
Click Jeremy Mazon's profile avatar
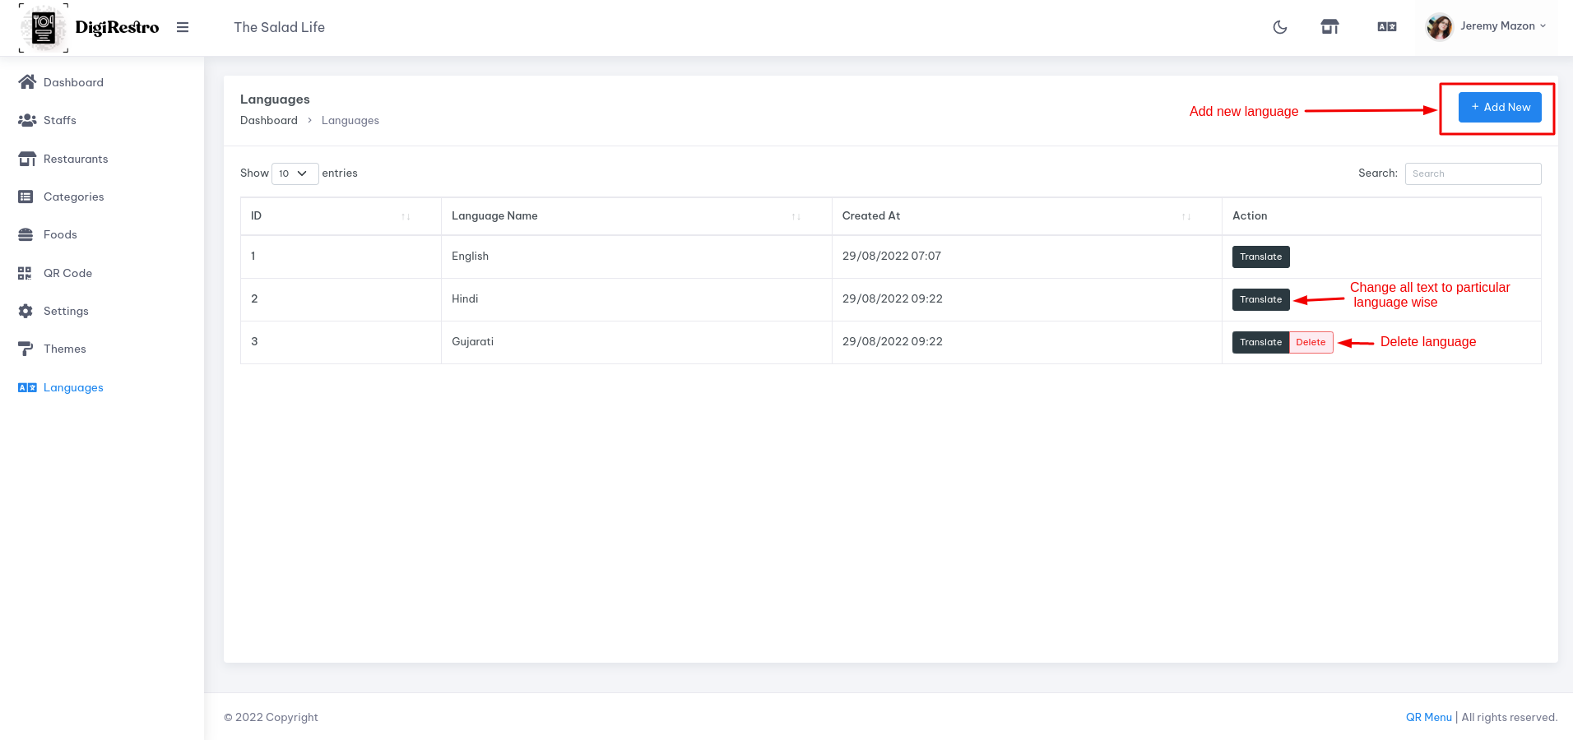pyautogui.click(x=1440, y=26)
